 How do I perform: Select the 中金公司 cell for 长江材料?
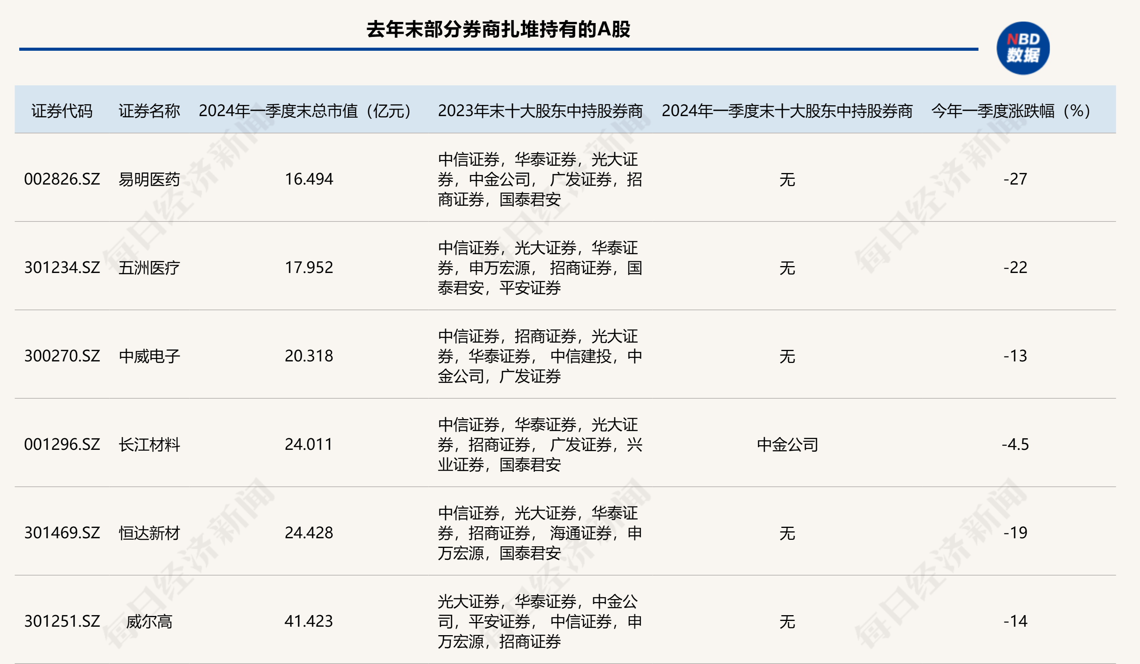click(x=787, y=444)
